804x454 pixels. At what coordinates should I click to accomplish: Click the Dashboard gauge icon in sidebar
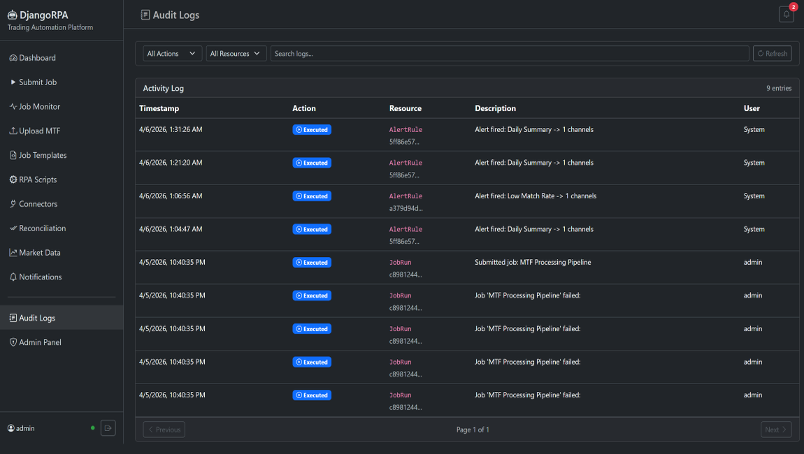click(x=13, y=58)
